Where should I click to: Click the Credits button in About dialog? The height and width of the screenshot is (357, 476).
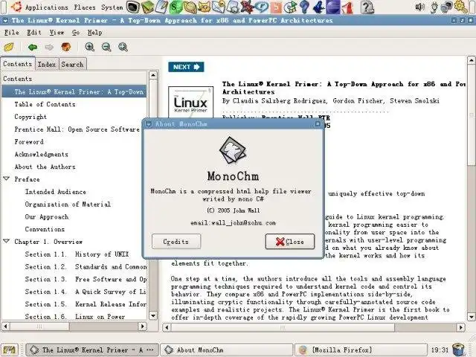[176, 242]
